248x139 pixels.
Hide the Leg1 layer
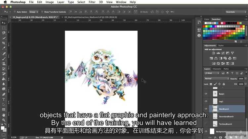pos(206,101)
